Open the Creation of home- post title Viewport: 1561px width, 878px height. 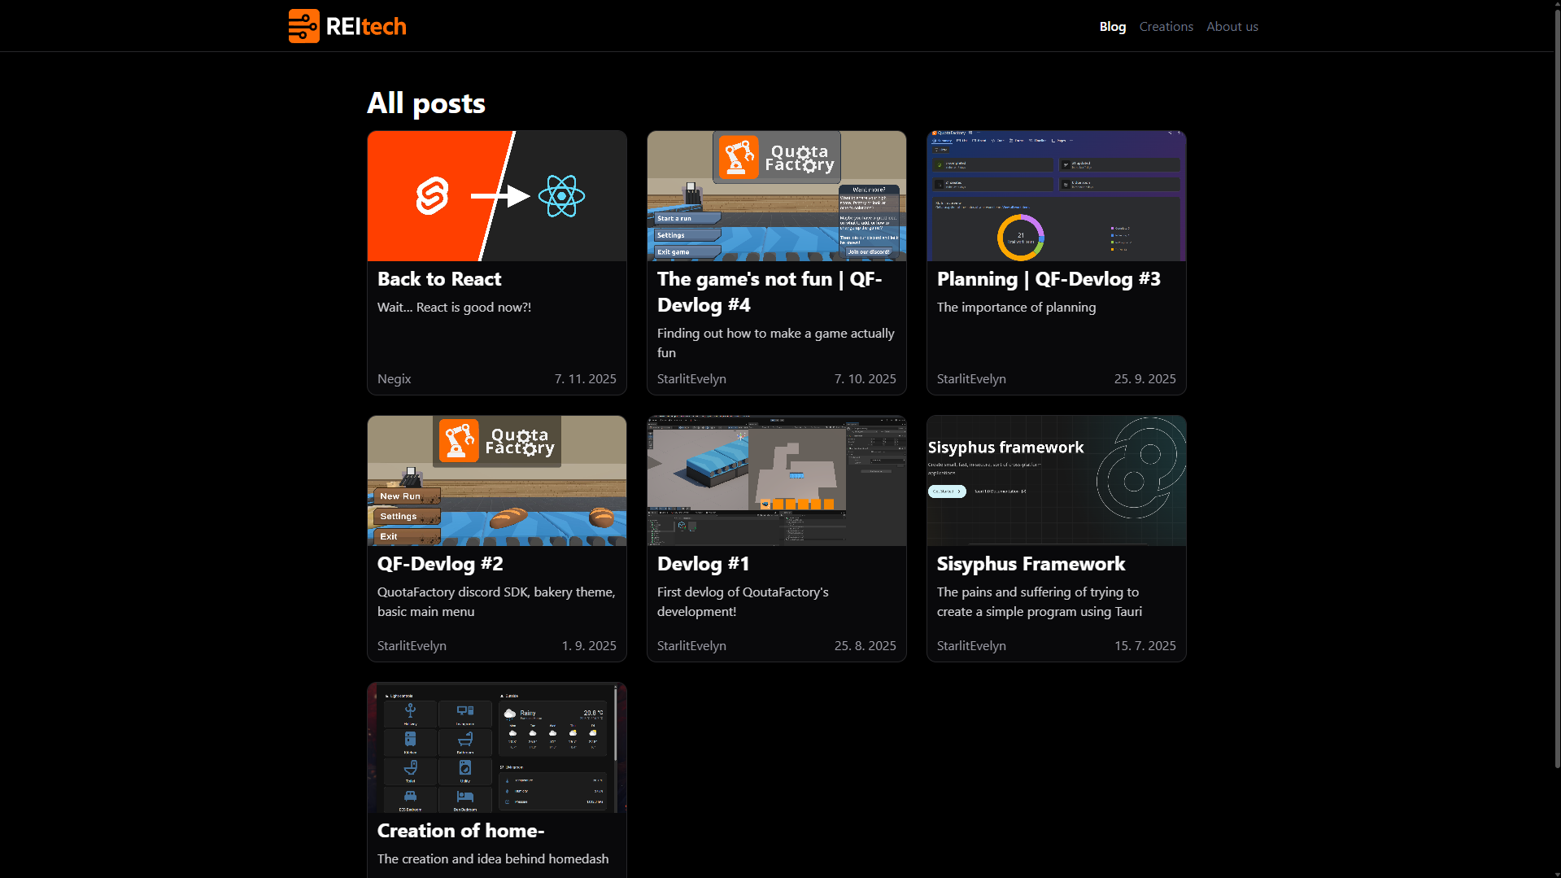tap(460, 831)
